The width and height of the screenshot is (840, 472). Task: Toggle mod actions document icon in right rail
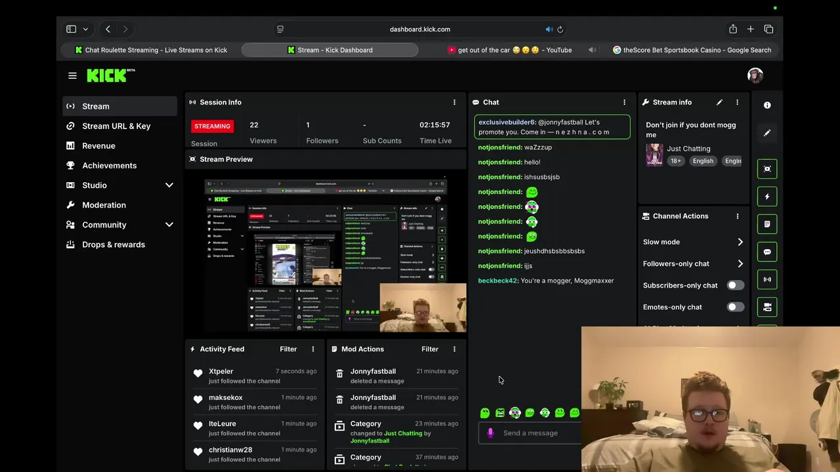[x=767, y=224]
